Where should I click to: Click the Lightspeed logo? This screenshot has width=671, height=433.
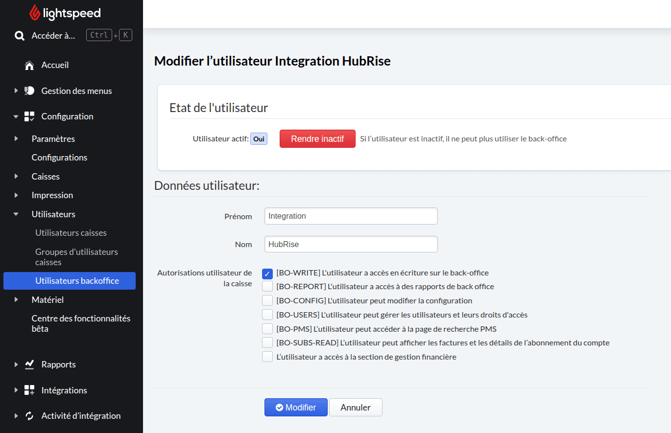click(x=65, y=13)
